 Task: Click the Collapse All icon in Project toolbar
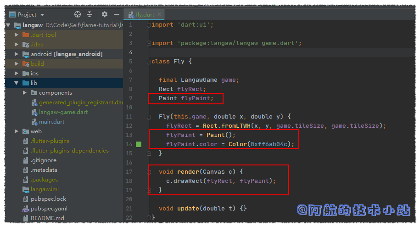click(x=90, y=15)
